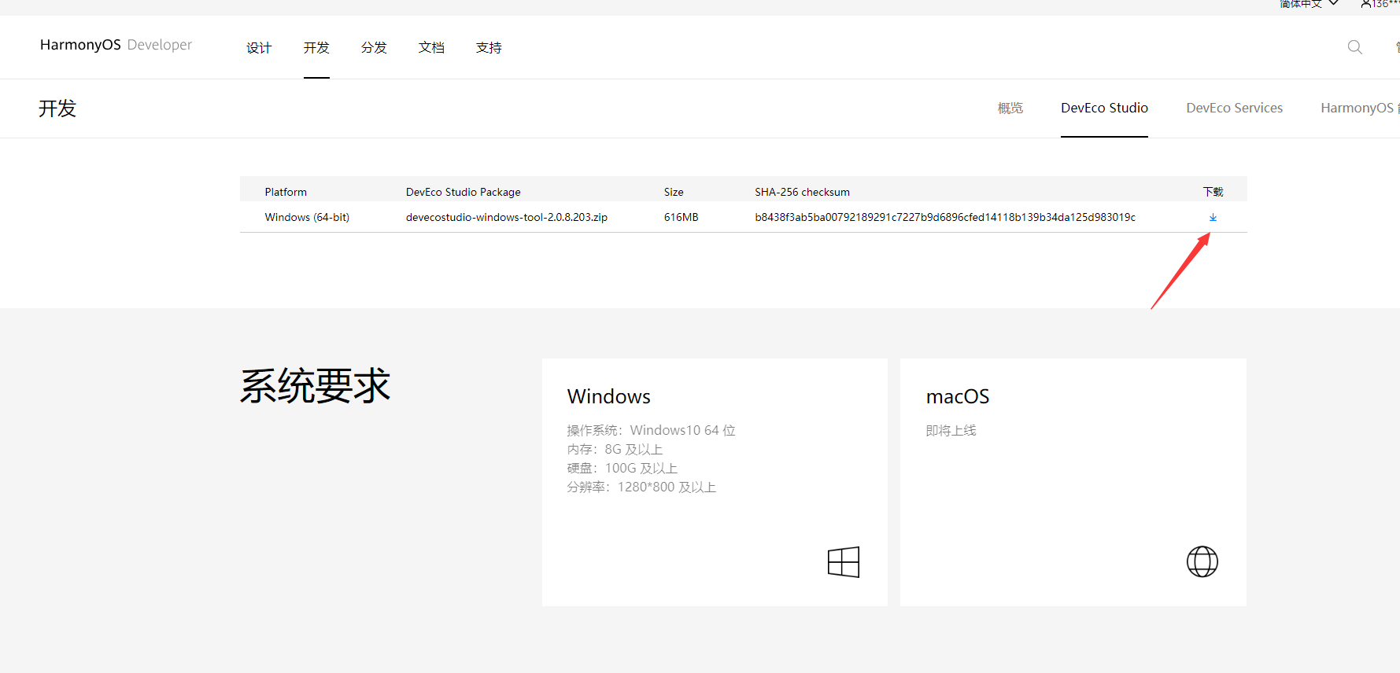The width and height of the screenshot is (1400, 673).
Task: Open the 分发 menu
Action: pyautogui.click(x=374, y=48)
